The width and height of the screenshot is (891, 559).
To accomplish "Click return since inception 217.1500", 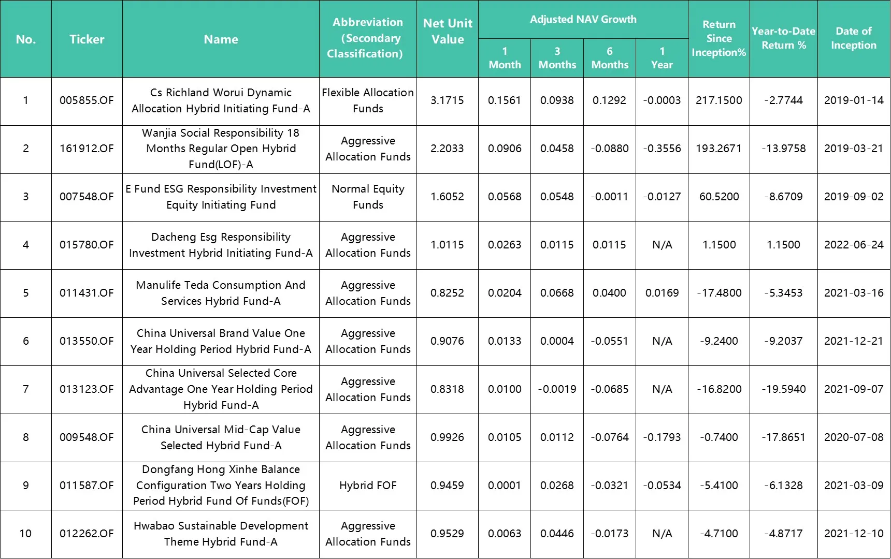I will (x=718, y=100).
